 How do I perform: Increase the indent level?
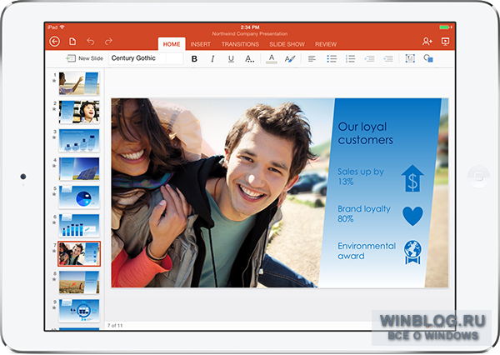click(387, 58)
